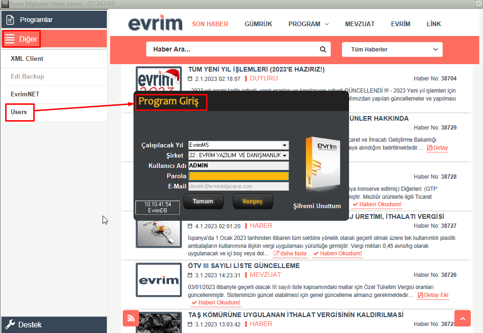Click Detay link for news 38729
The image size is (483, 333).
click(x=438, y=148)
